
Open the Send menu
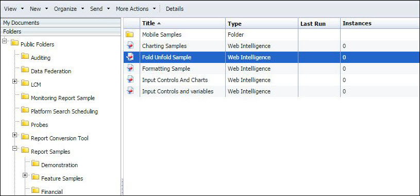[96, 9]
